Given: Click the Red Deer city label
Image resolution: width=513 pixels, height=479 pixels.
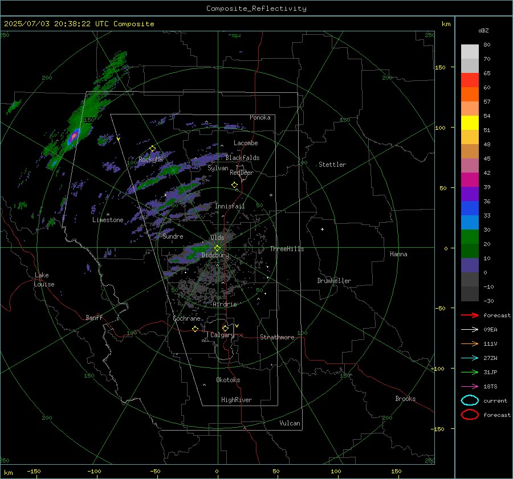Looking at the screenshot, I should 242,173.
